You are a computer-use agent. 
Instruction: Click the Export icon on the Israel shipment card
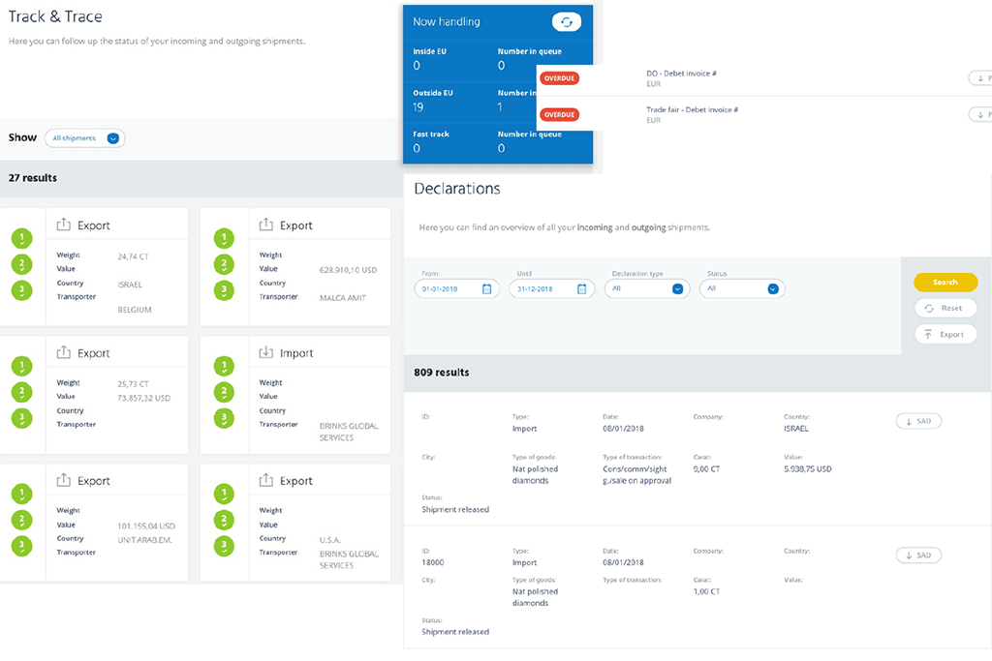click(64, 225)
